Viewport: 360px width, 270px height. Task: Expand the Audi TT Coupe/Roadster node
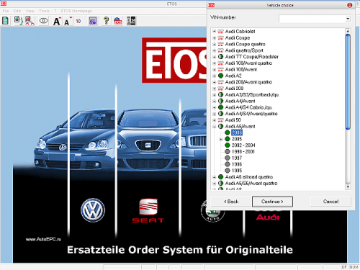click(214, 57)
